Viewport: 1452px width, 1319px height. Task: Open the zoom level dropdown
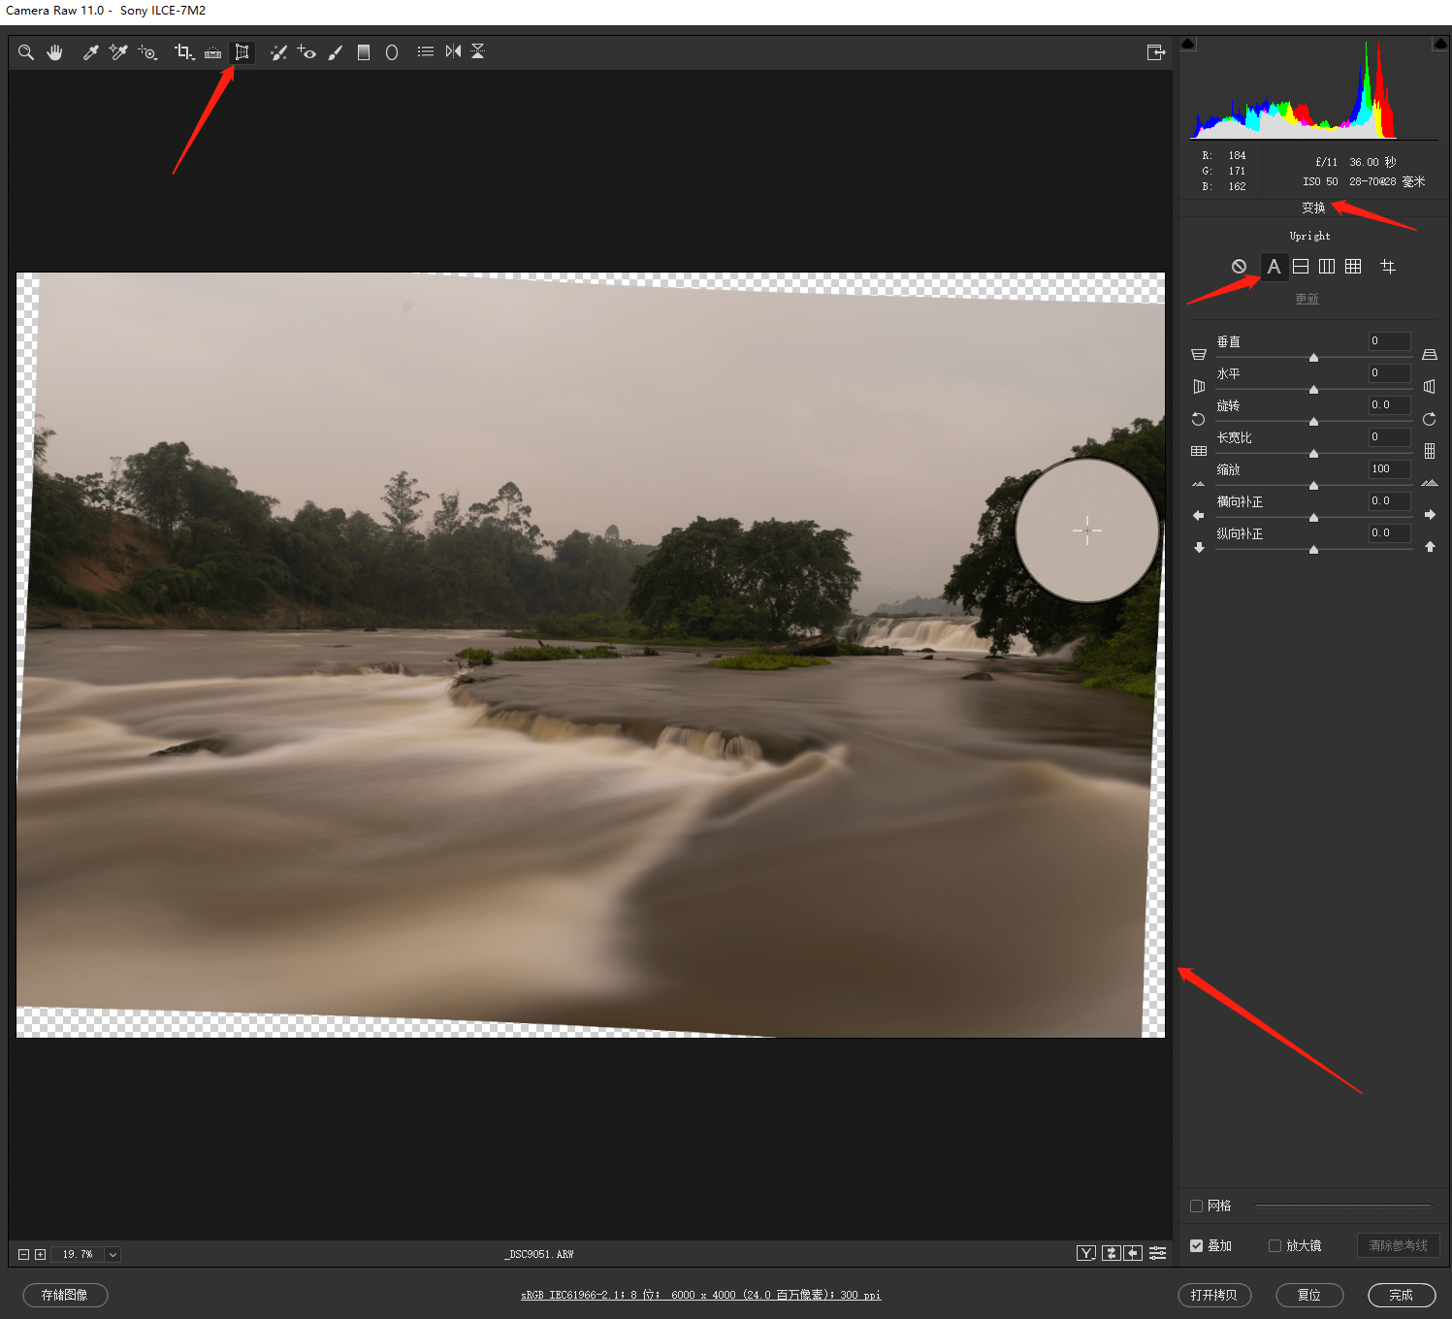point(113,1254)
